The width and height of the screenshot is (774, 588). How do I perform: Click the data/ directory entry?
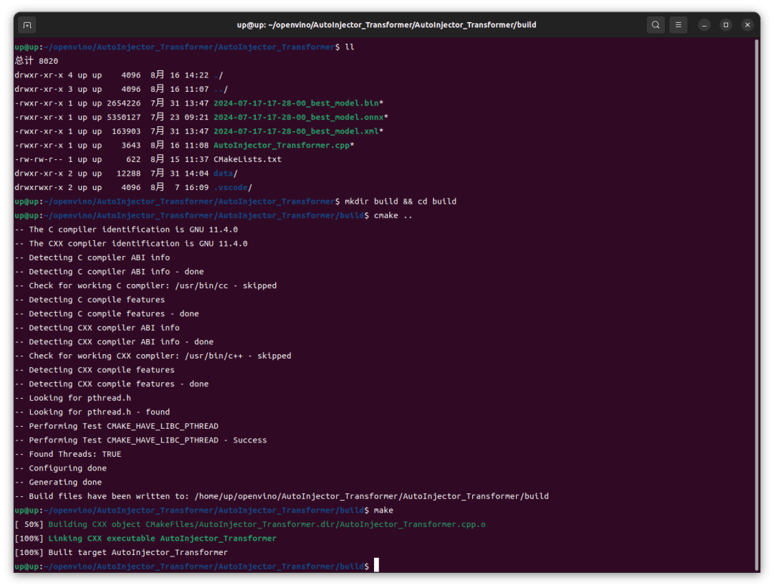[226, 174]
